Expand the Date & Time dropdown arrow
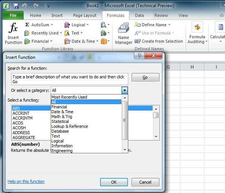This screenshot has height=193, width=225. pos(97,41)
